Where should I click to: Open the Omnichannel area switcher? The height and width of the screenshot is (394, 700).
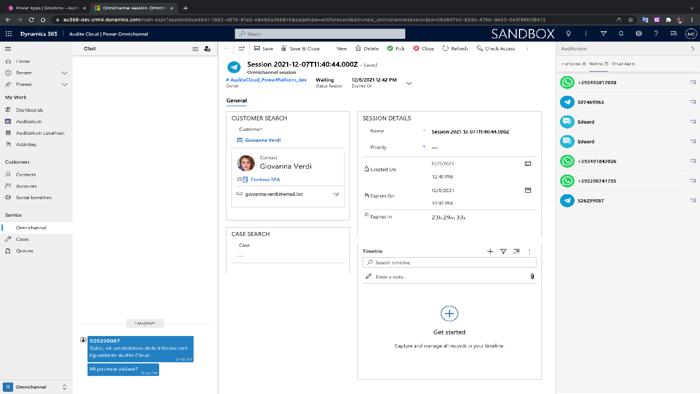pyautogui.click(x=36, y=387)
